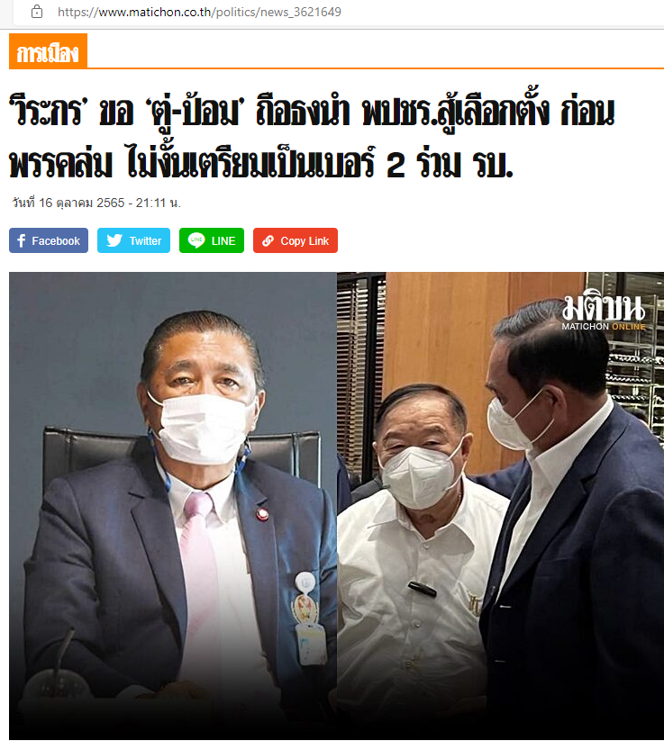Open the photo of man in pink tie
664x741 pixels.
click(173, 506)
